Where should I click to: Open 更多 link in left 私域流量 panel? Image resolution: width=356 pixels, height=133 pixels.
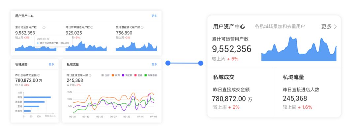coord(154,65)
